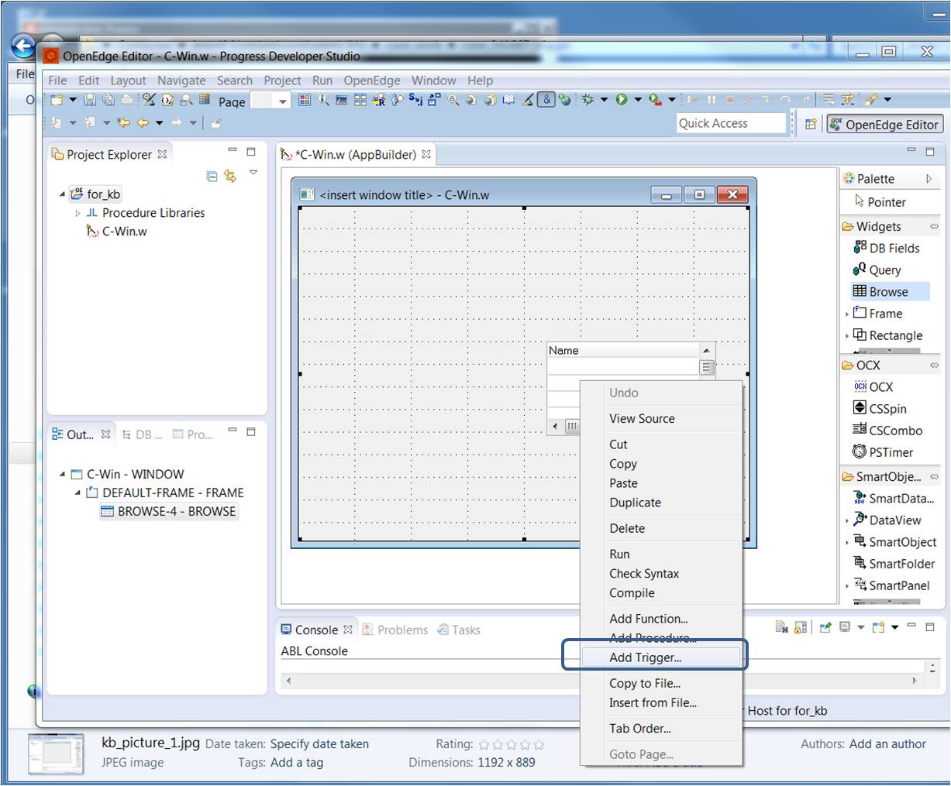Click the Save icon in the toolbar
Screen dimensions: 951x786
pyautogui.click(x=90, y=100)
